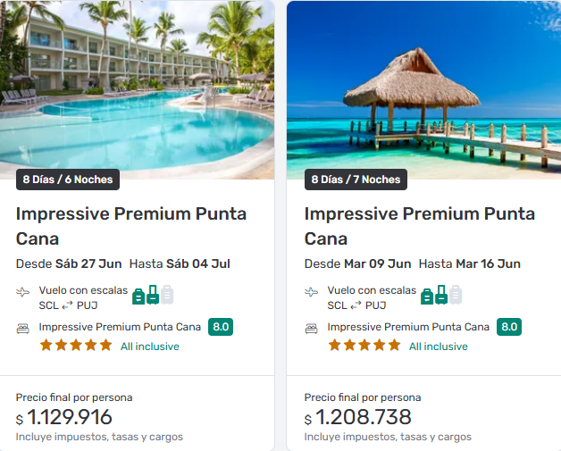Open the beach pier photo of the 7 Noches package

coord(423,85)
